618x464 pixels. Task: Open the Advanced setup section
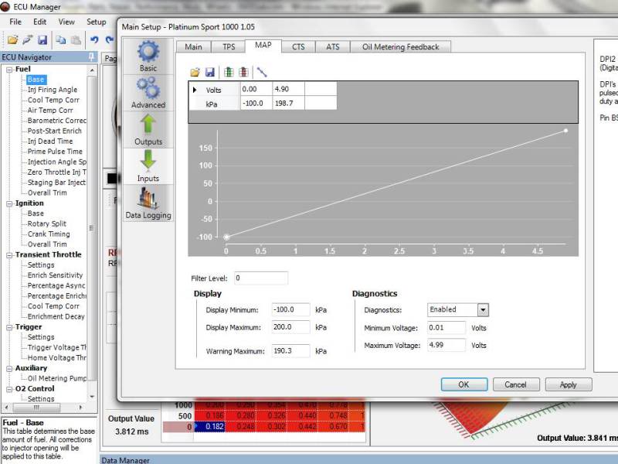(148, 93)
